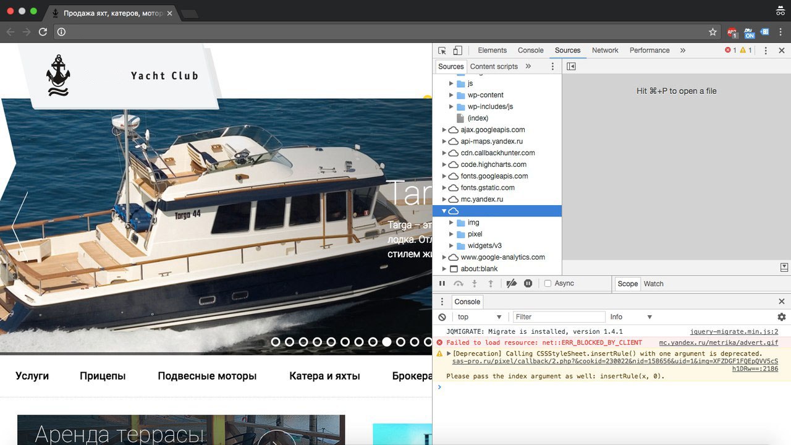Select the mc.yandex.ru domain row
Screen dimensions: 791x445
497,200
